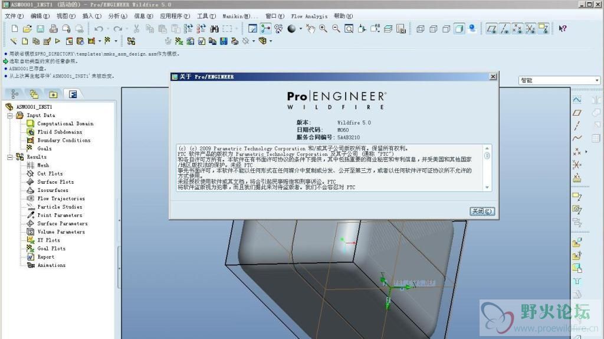
Task: Open the Flow Analysis menu
Action: (x=309, y=16)
